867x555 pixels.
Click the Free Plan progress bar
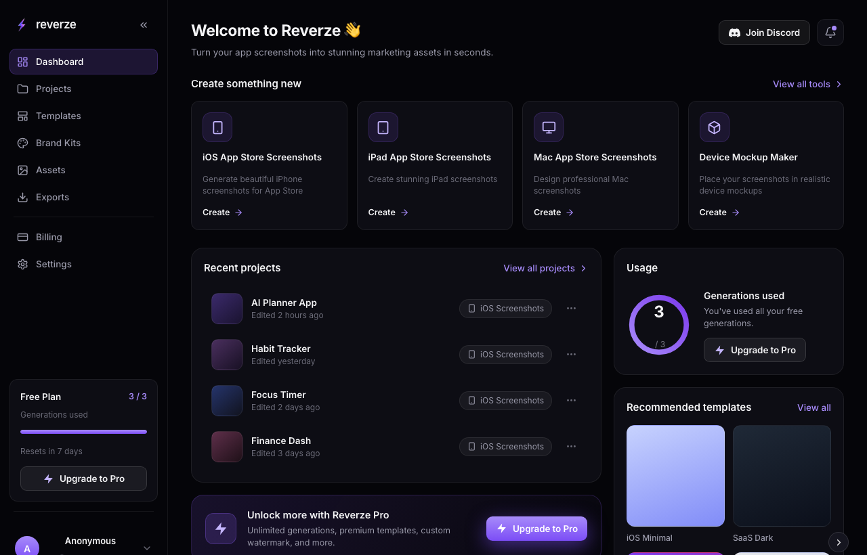83,432
